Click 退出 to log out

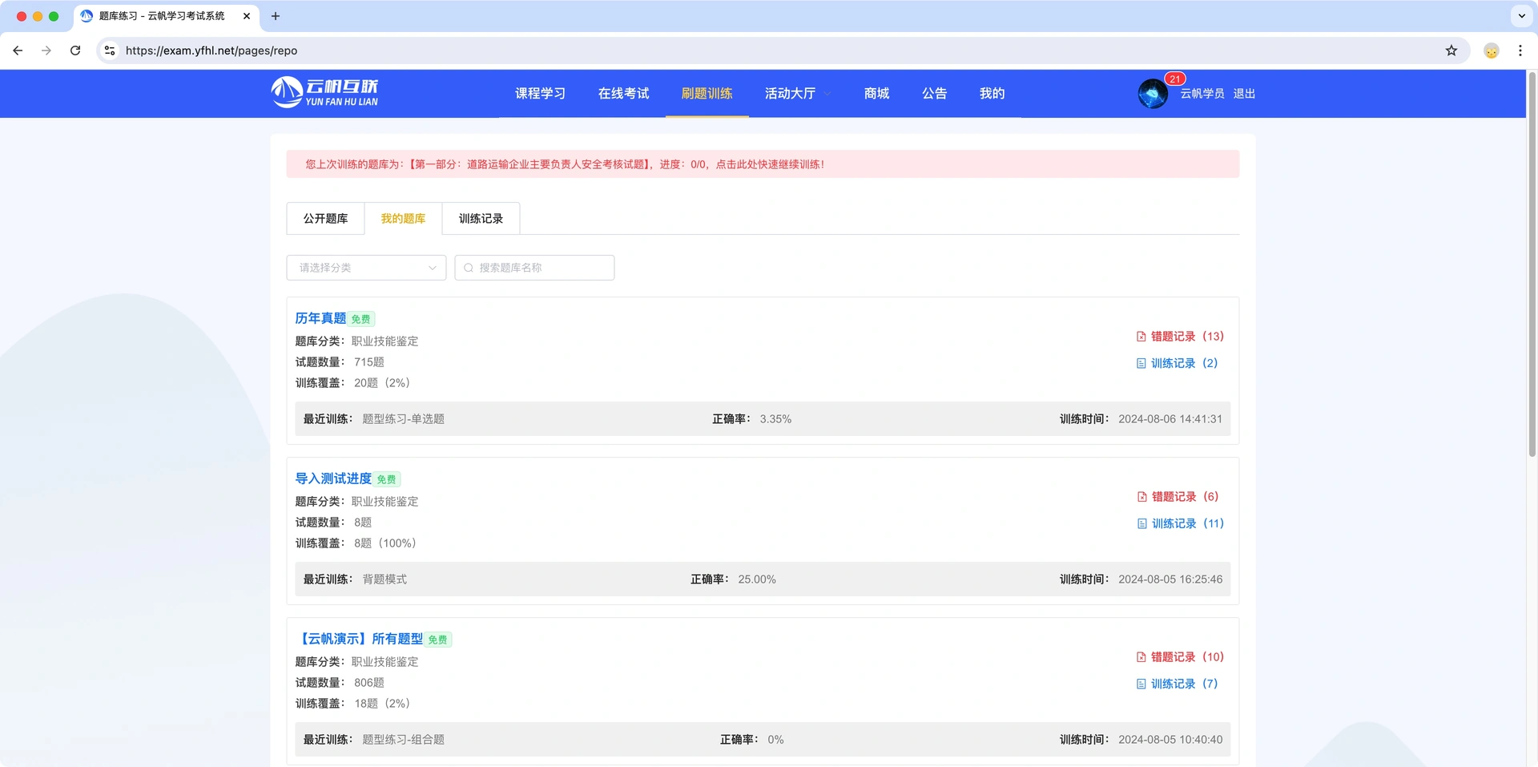1244,94
